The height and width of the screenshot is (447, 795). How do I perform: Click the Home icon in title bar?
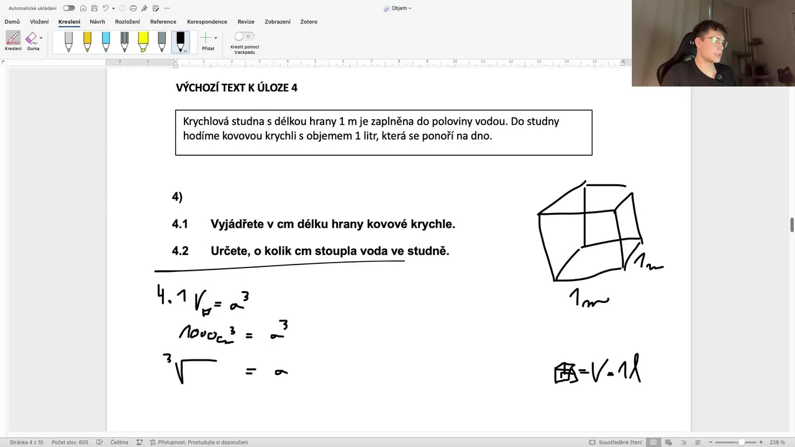(83, 8)
